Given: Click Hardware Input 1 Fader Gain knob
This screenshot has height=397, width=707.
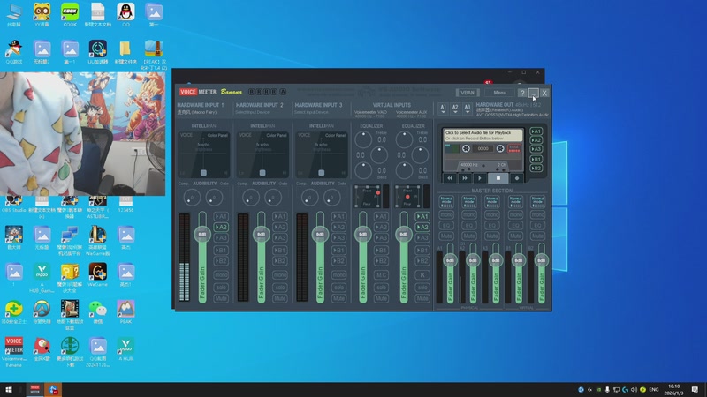Looking at the screenshot, I should tap(202, 234).
